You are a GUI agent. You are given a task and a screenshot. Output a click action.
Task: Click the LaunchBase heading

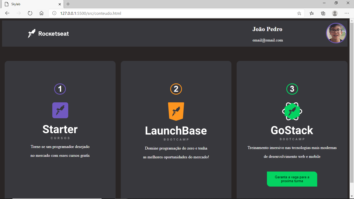(176, 131)
